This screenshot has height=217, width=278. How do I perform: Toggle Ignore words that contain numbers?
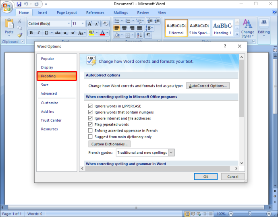(x=90, y=112)
